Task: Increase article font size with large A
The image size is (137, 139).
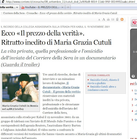Action: [104, 19]
